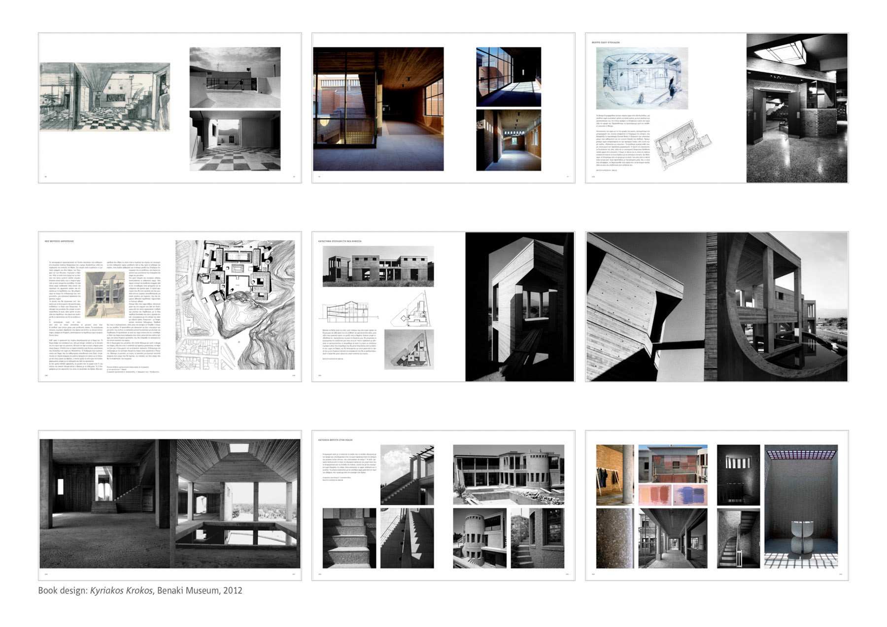Viewport: 887px width, 627px height.
Task: Select the rooftop terrace black-and-white photo
Action: (x=235, y=77)
